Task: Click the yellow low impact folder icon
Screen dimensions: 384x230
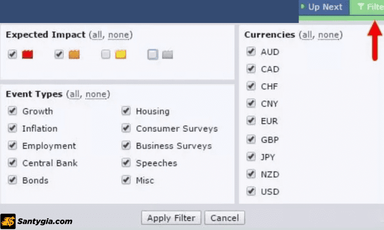Action: [x=120, y=54]
